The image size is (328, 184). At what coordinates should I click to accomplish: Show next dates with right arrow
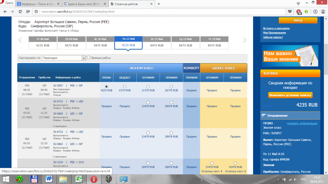click(245, 40)
